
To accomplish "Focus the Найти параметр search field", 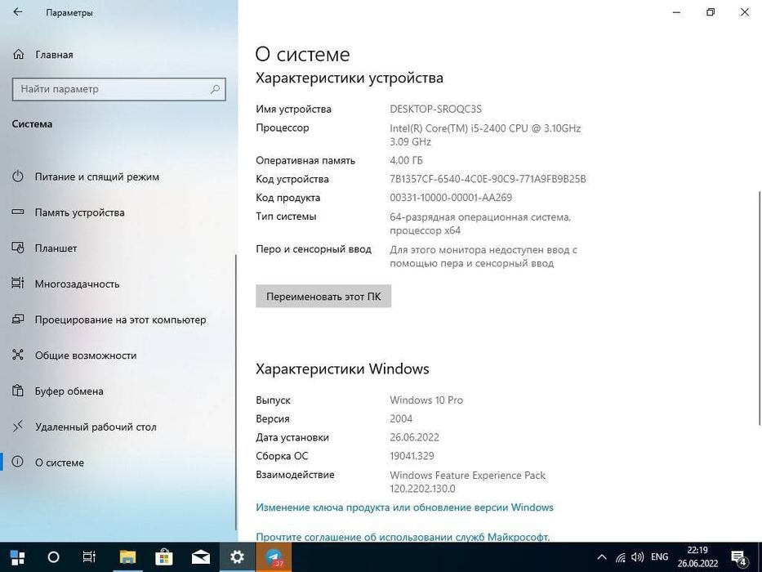I will pyautogui.click(x=118, y=89).
